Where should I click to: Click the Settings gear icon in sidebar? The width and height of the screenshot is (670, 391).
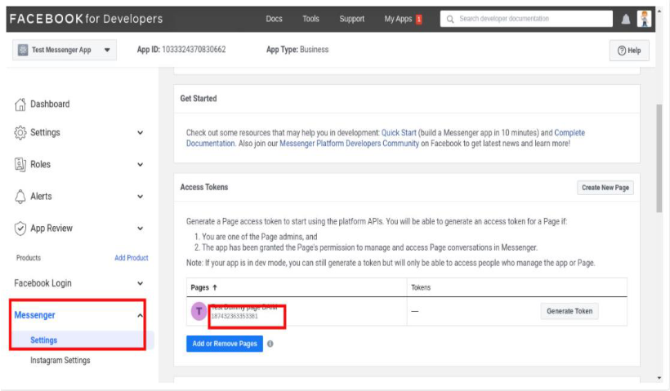20,133
